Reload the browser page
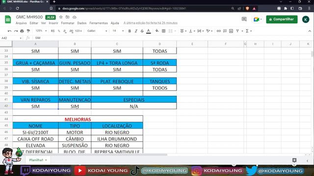The height and width of the screenshot is (176, 314). tap(18, 8)
